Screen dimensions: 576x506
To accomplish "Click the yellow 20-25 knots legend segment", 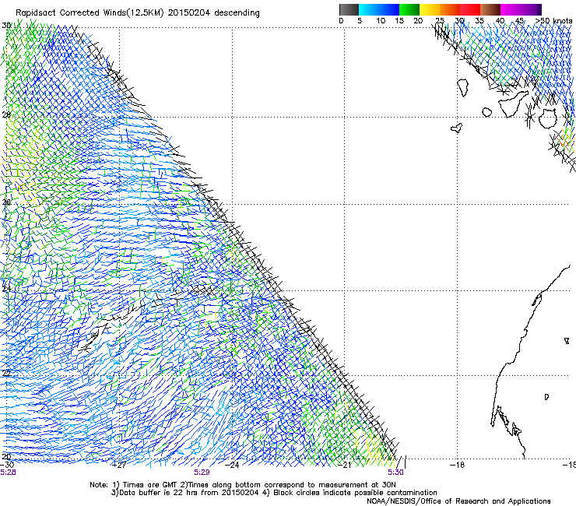I will pyautogui.click(x=430, y=9).
